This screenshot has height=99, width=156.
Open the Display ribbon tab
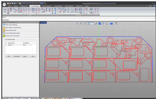(16, 6)
